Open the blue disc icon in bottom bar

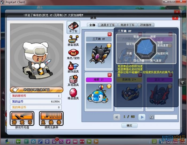point(47,142)
